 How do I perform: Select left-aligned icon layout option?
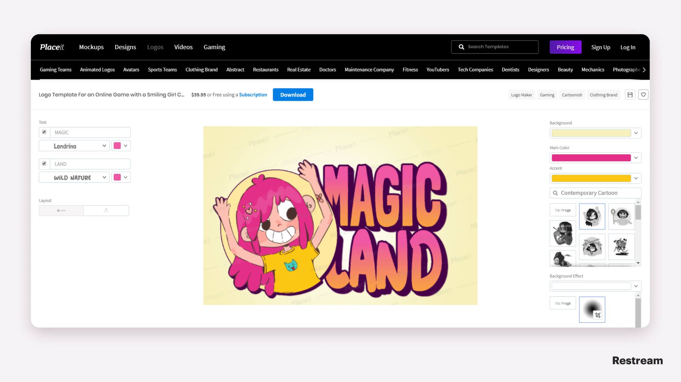coord(61,211)
